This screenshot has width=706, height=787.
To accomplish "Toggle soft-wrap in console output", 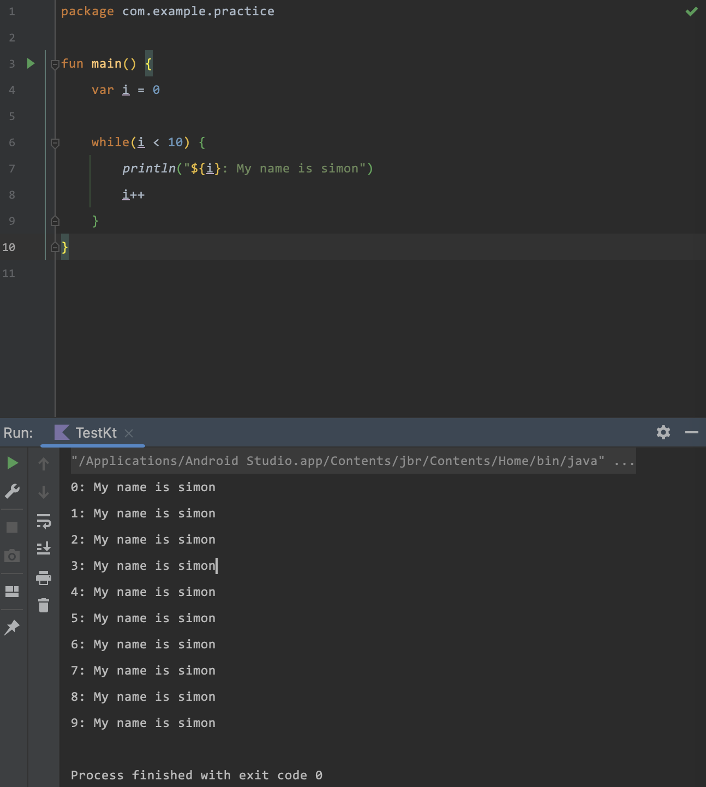I will [44, 521].
